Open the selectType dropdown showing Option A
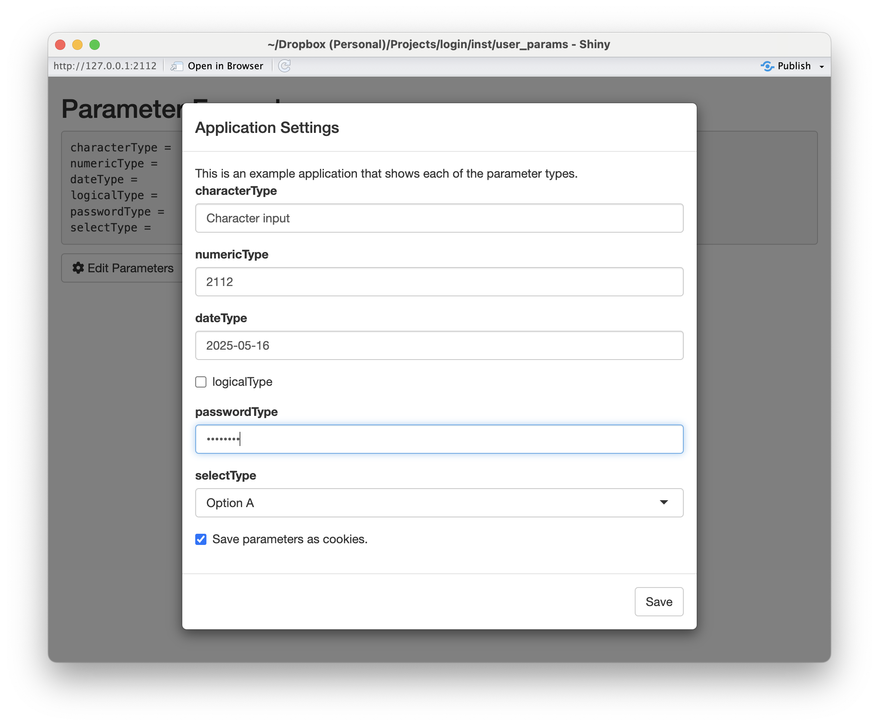879x726 pixels. click(x=439, y=503)
